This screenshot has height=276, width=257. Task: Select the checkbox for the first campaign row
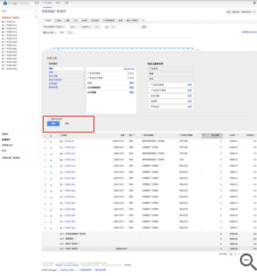[45, 141]
